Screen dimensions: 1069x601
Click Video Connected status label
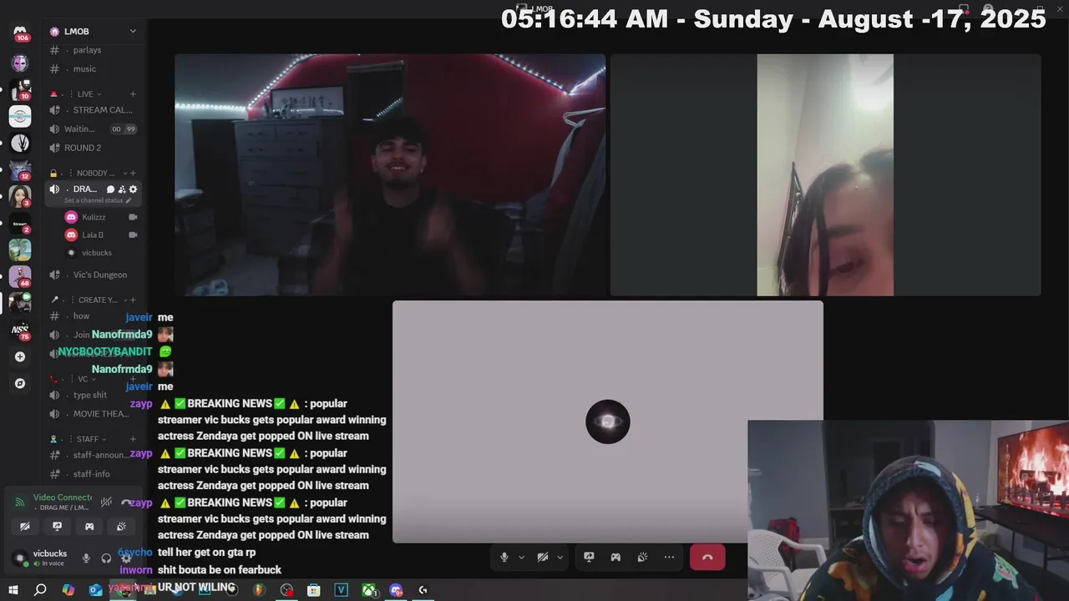pyautogui.click(x=63, y=497)
